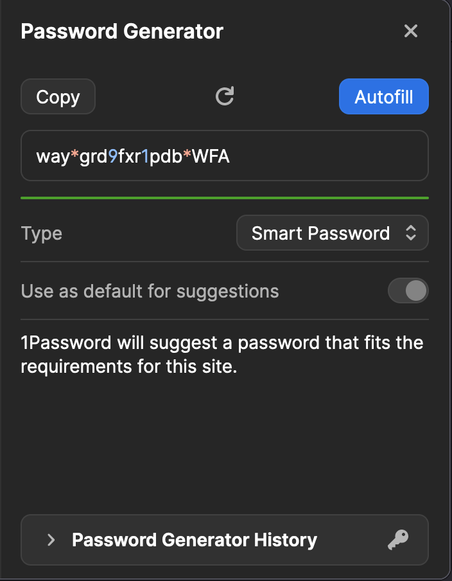Click the key icon in the history row

coord(398,540)
